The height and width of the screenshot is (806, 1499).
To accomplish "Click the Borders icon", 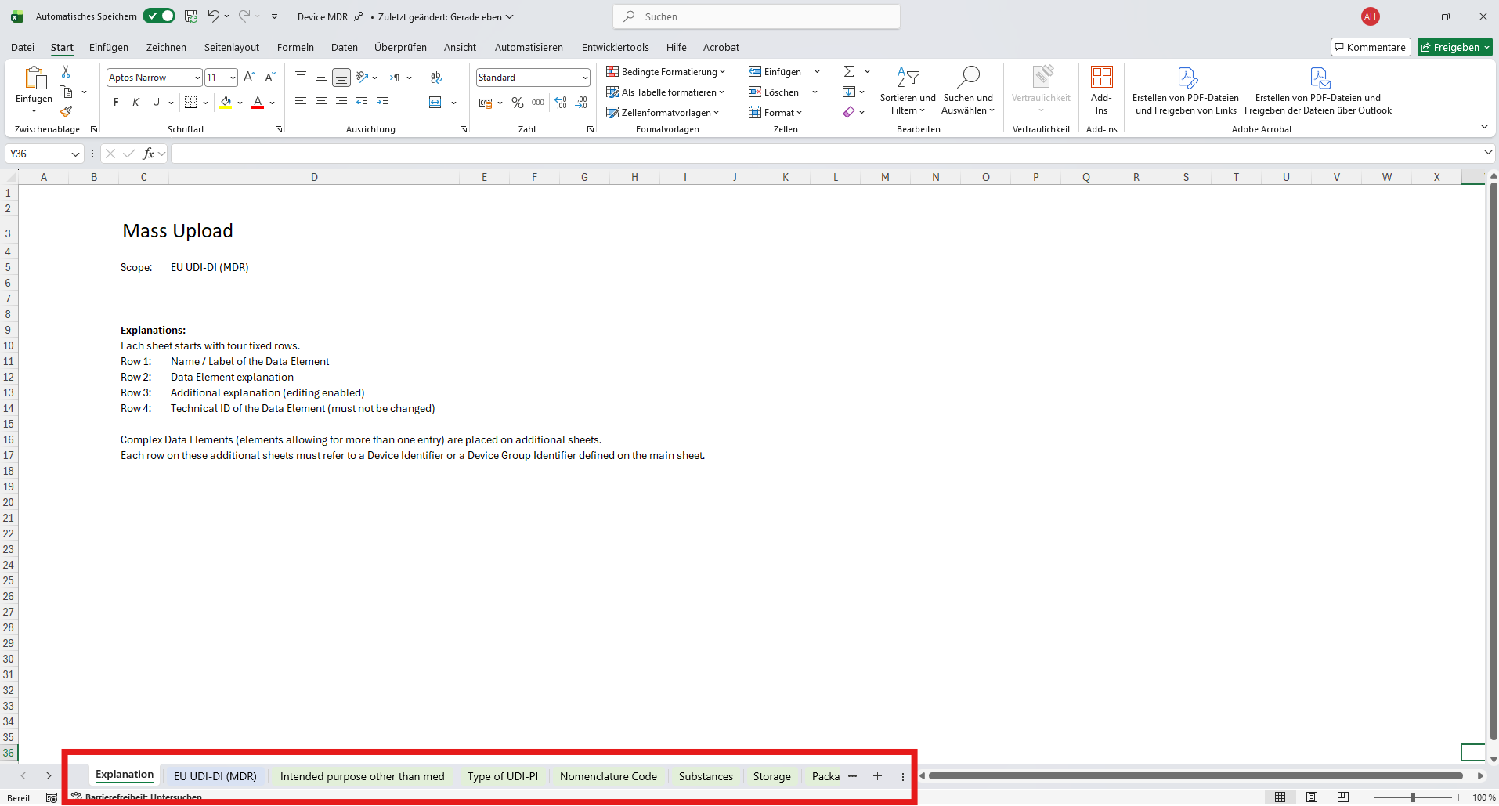I will tap(190, 103).
